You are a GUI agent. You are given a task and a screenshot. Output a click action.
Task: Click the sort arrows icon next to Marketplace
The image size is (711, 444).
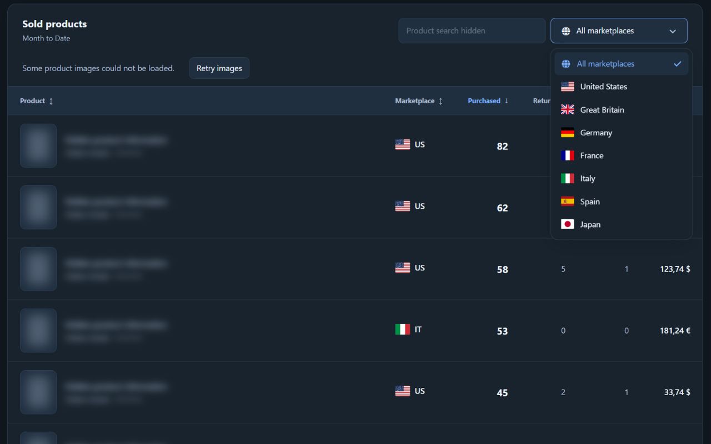coord(440,101)
